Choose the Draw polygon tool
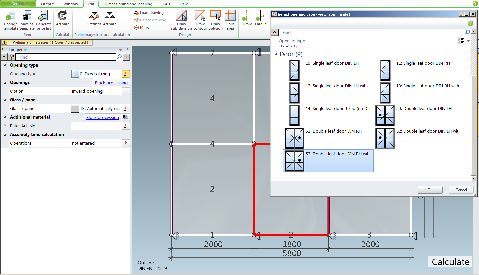This screenshot has width=479, height=275. tap(215, 20)
